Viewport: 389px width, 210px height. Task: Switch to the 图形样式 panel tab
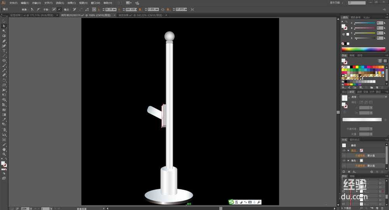pos(355,140)
